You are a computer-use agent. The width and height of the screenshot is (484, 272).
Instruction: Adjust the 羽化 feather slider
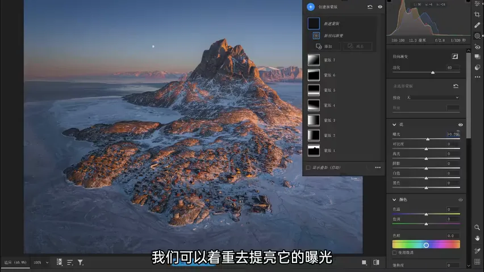click(x=432, y=73)
